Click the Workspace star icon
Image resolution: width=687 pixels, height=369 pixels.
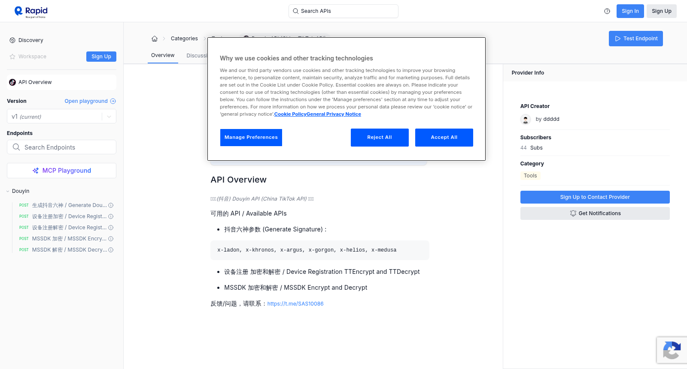(x=12, y=57)
